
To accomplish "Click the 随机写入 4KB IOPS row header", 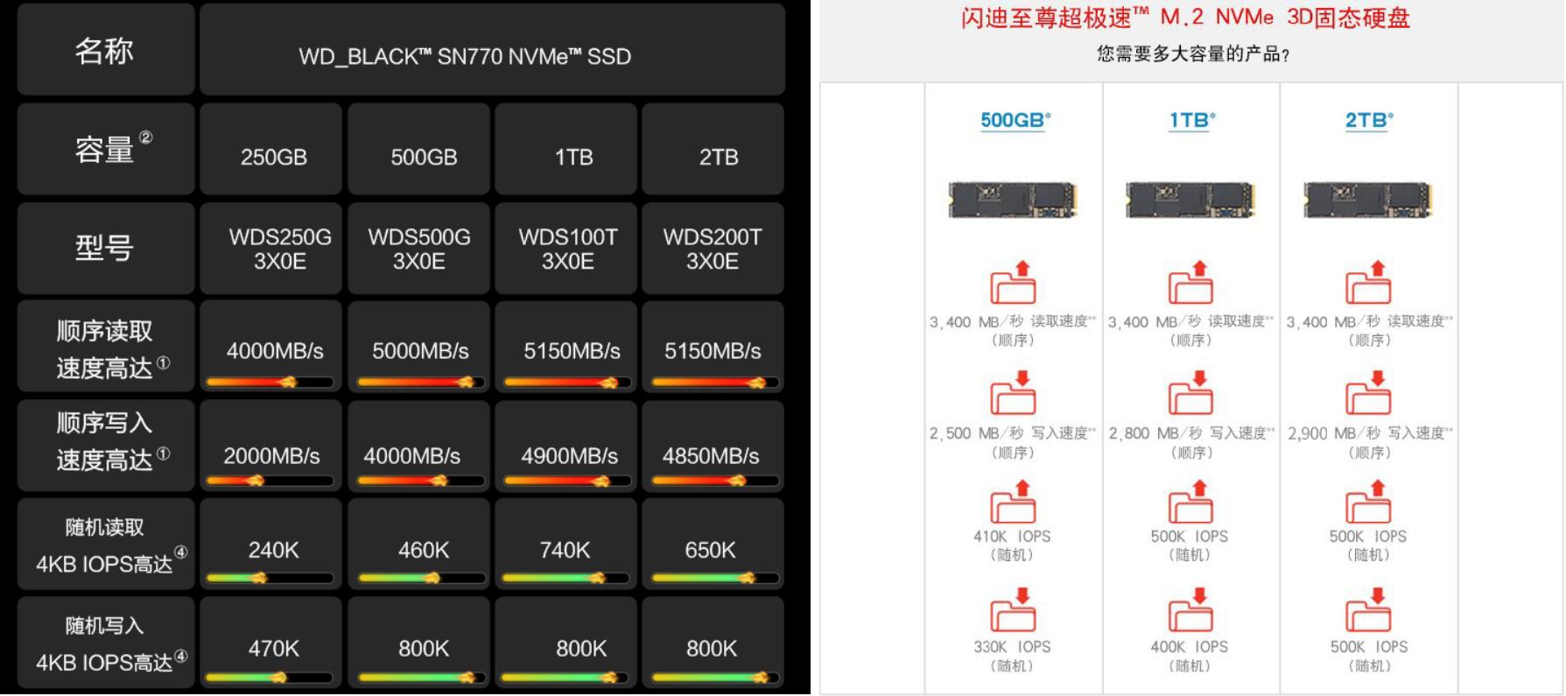I will click(106, 643).
